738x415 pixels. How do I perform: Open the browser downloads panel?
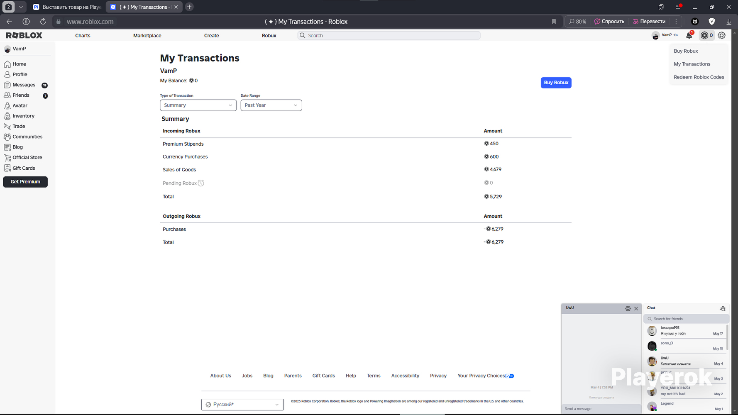click(x=729, y=22)
